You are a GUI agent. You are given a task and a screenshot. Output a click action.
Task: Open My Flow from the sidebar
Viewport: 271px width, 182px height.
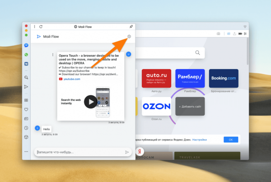point(26,87)
